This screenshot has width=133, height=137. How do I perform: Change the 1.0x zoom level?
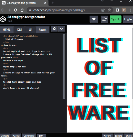41,136
